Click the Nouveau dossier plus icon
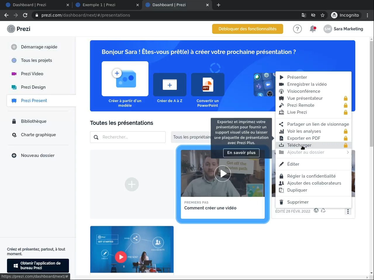The image size is (374, 280). [14, 155]
